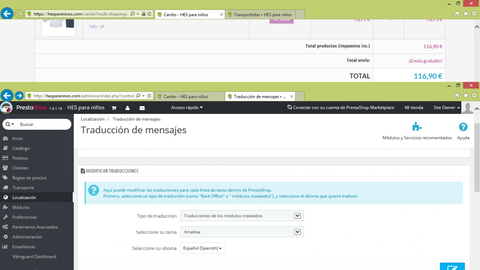Click the product thumbnail image in the cart

coord(58,28)
